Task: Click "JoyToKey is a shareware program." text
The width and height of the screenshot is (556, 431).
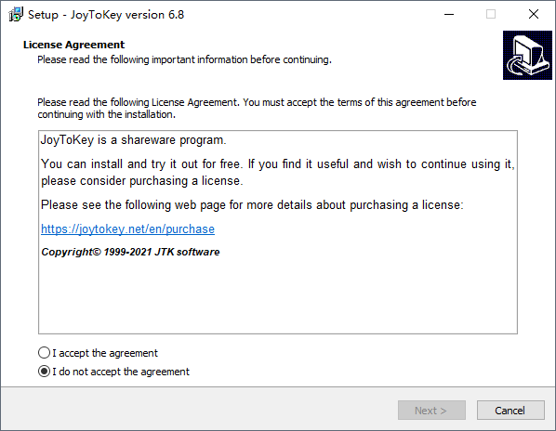Action: tap(133, 140)
